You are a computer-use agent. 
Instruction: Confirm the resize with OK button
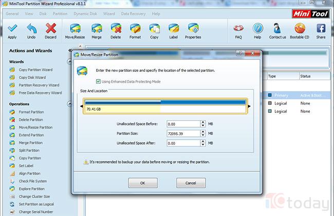[143, 183]
